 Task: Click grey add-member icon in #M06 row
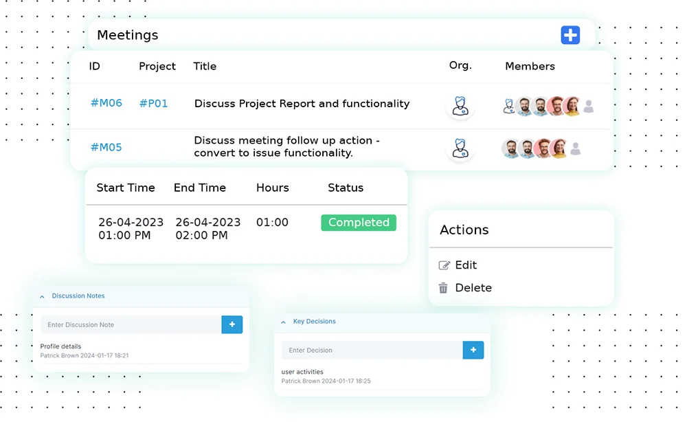[589, 107]
